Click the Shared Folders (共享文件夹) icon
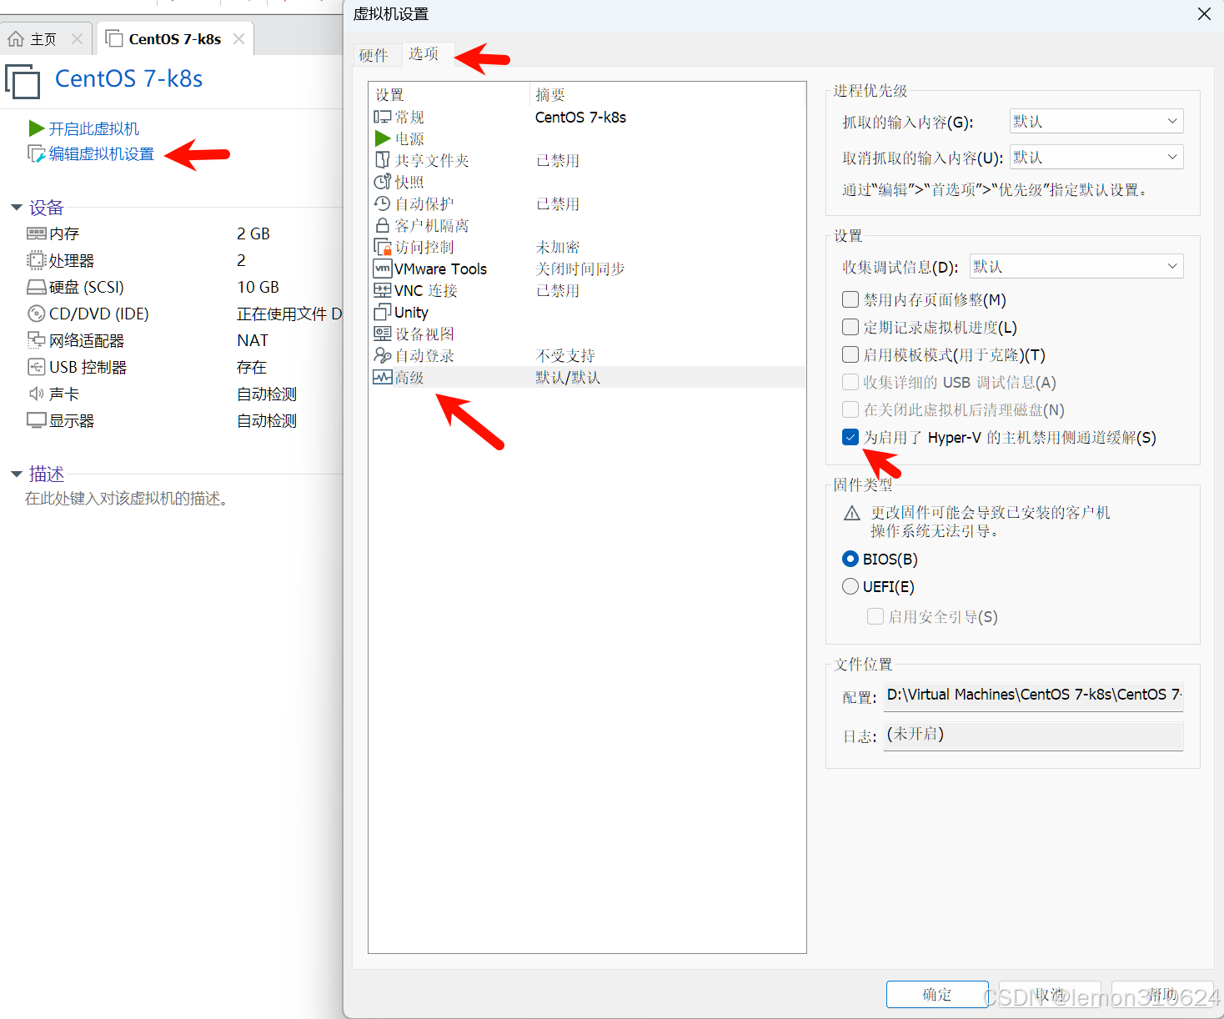1224x1019 pixels. 382,160
